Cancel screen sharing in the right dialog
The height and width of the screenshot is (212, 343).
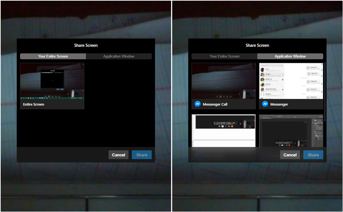tap(290, 155)
